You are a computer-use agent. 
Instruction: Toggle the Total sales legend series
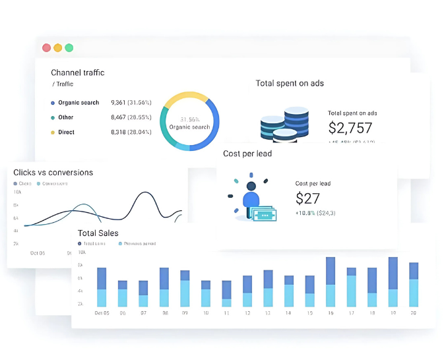[95, 243]
